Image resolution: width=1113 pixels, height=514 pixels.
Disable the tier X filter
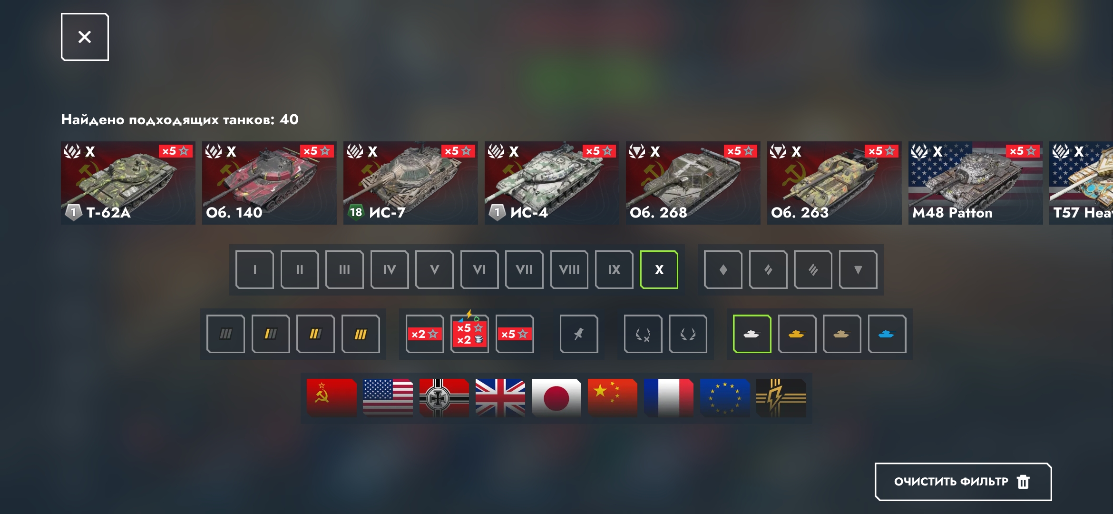click(x=659, y=270)
